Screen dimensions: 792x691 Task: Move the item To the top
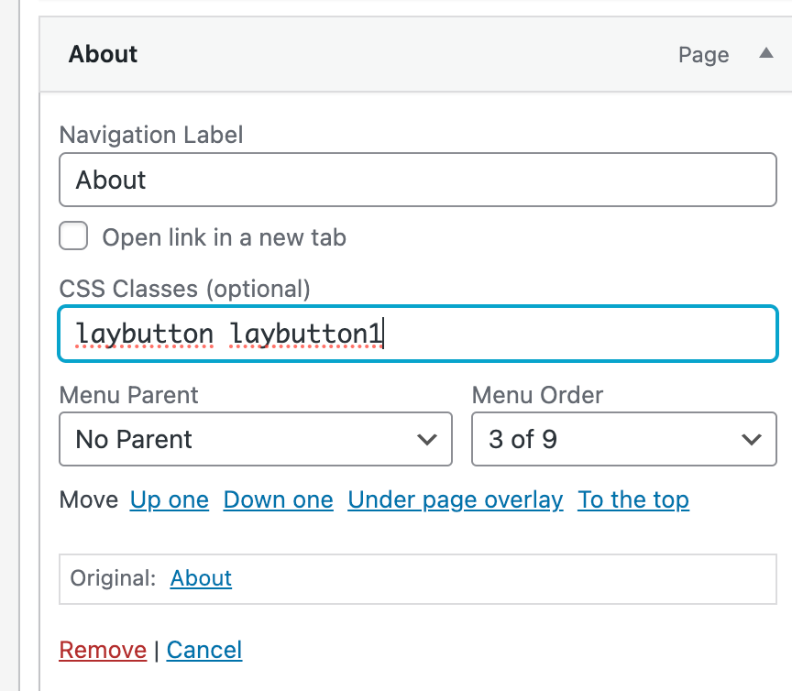tap(632, 500)
